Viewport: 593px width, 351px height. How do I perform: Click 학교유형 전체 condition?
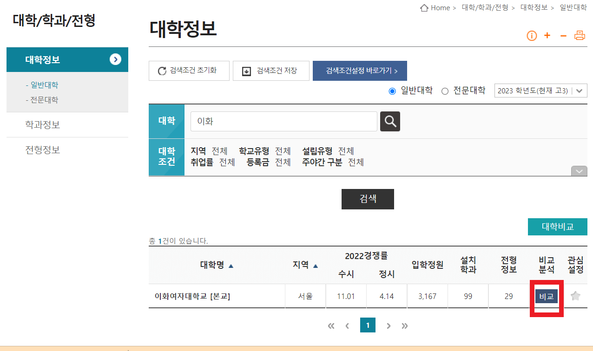[265, 151]
